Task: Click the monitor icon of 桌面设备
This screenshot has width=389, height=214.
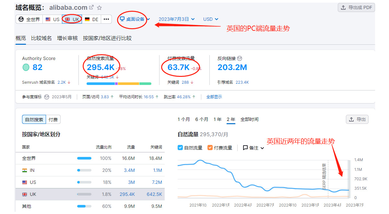Action: (x=122, y=19)
